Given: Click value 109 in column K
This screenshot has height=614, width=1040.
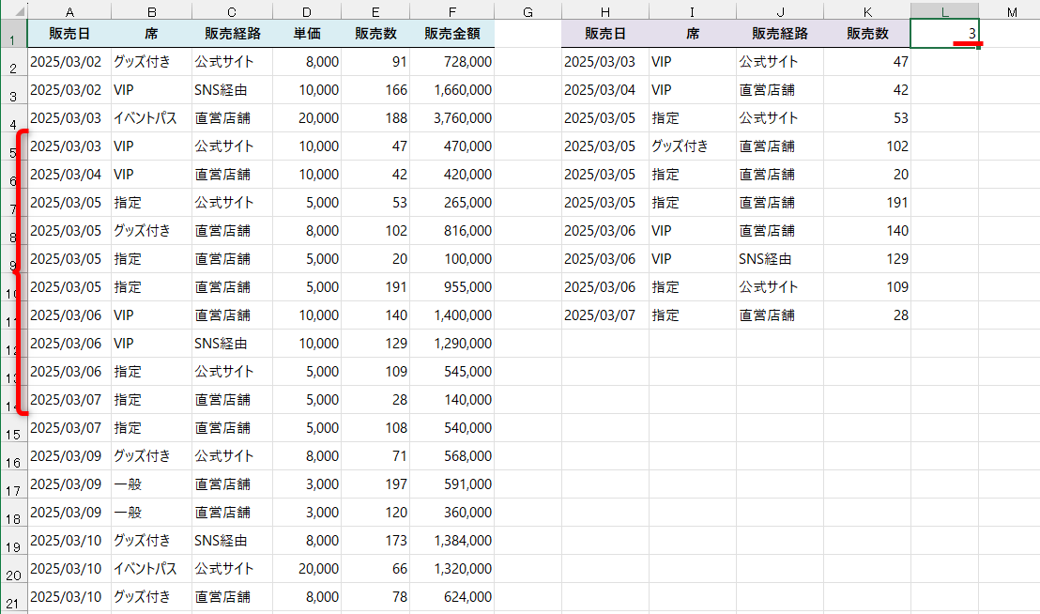Looking at the screenshot, I should [867, 288].
